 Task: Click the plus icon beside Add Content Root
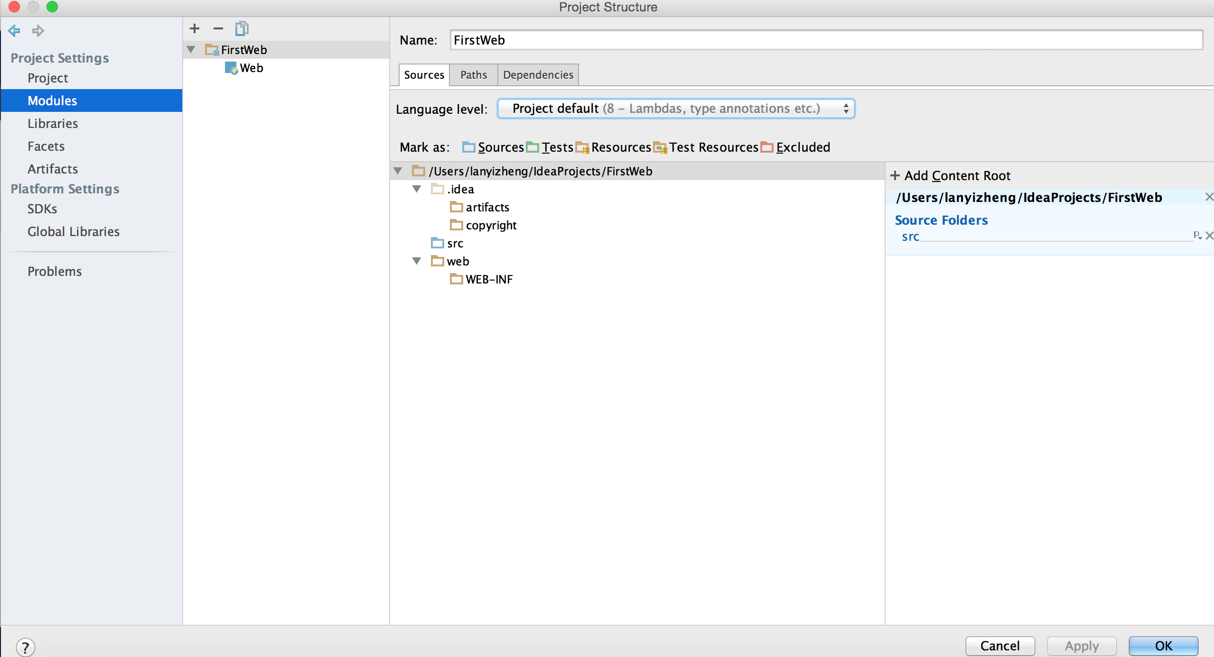click(x=895, y=176)
